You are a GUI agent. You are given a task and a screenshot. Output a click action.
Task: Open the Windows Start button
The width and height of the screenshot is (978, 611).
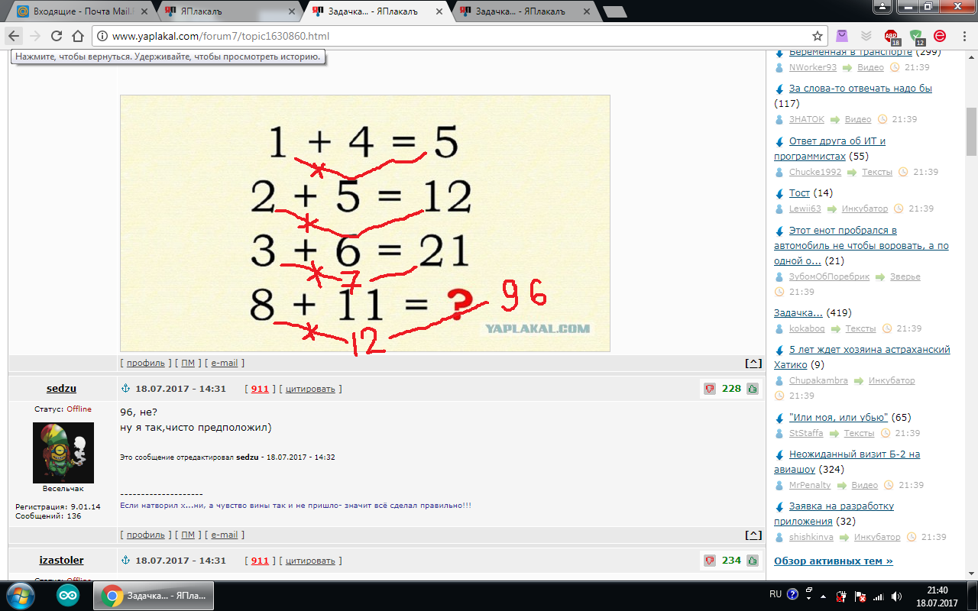point(19,595)
